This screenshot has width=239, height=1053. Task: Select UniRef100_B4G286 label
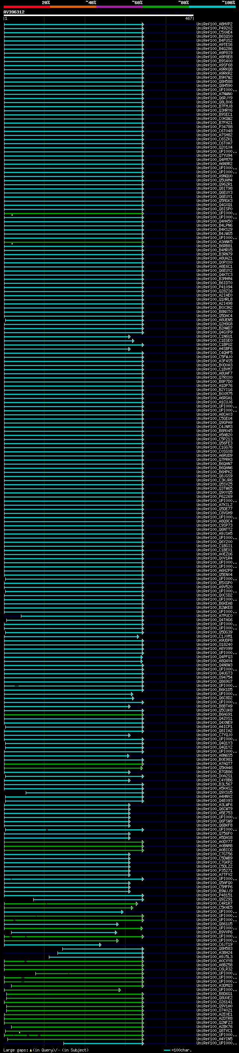[214, 49]
